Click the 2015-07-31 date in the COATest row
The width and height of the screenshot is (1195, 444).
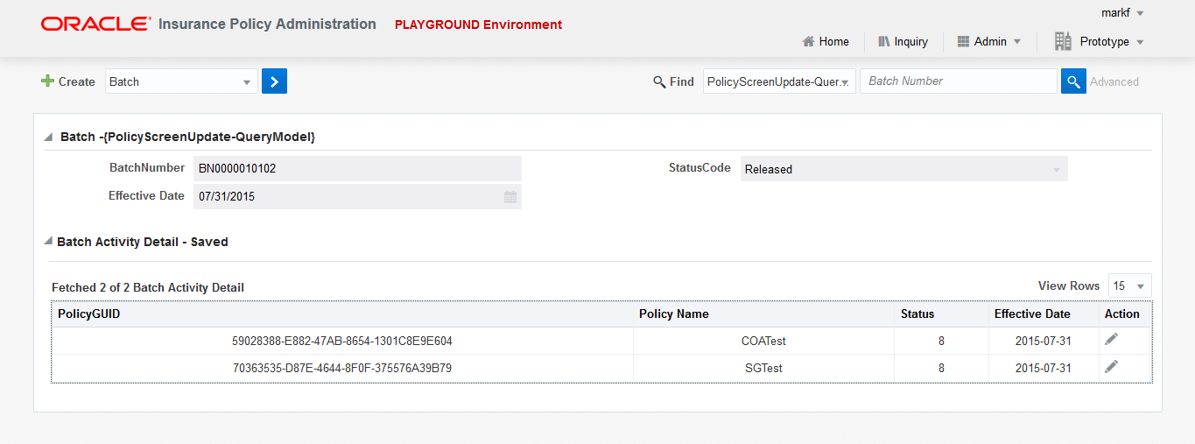click(1044, 341)
